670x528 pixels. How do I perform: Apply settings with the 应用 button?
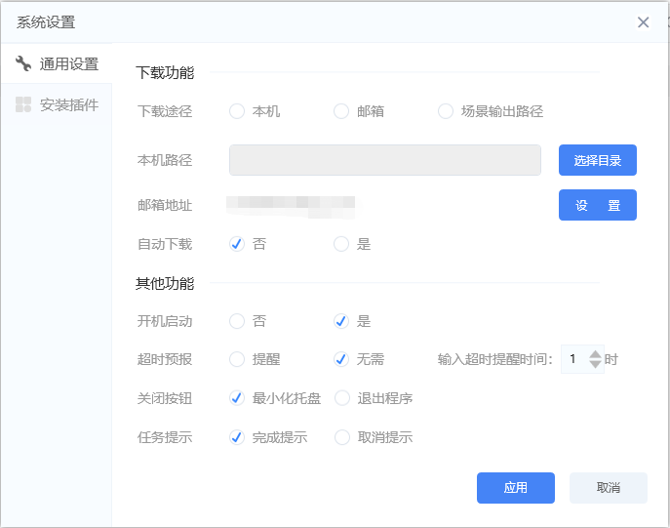[515, 488]
